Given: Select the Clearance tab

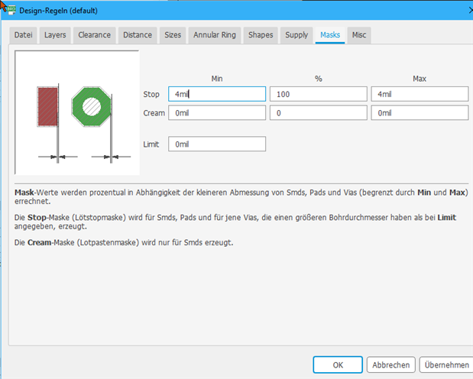Looking at the screenshot, I should coord(95,35).
